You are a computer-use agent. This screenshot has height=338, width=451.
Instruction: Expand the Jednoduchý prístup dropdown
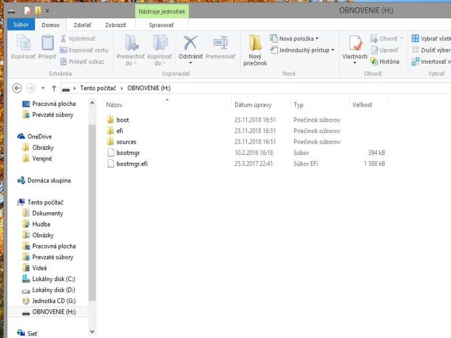point(303,50)
